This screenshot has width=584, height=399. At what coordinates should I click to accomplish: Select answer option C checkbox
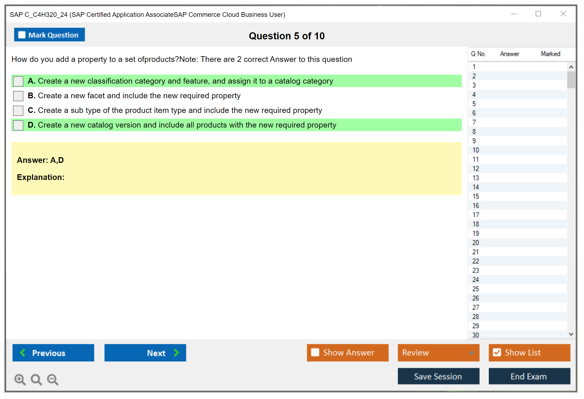coord(18,110)
